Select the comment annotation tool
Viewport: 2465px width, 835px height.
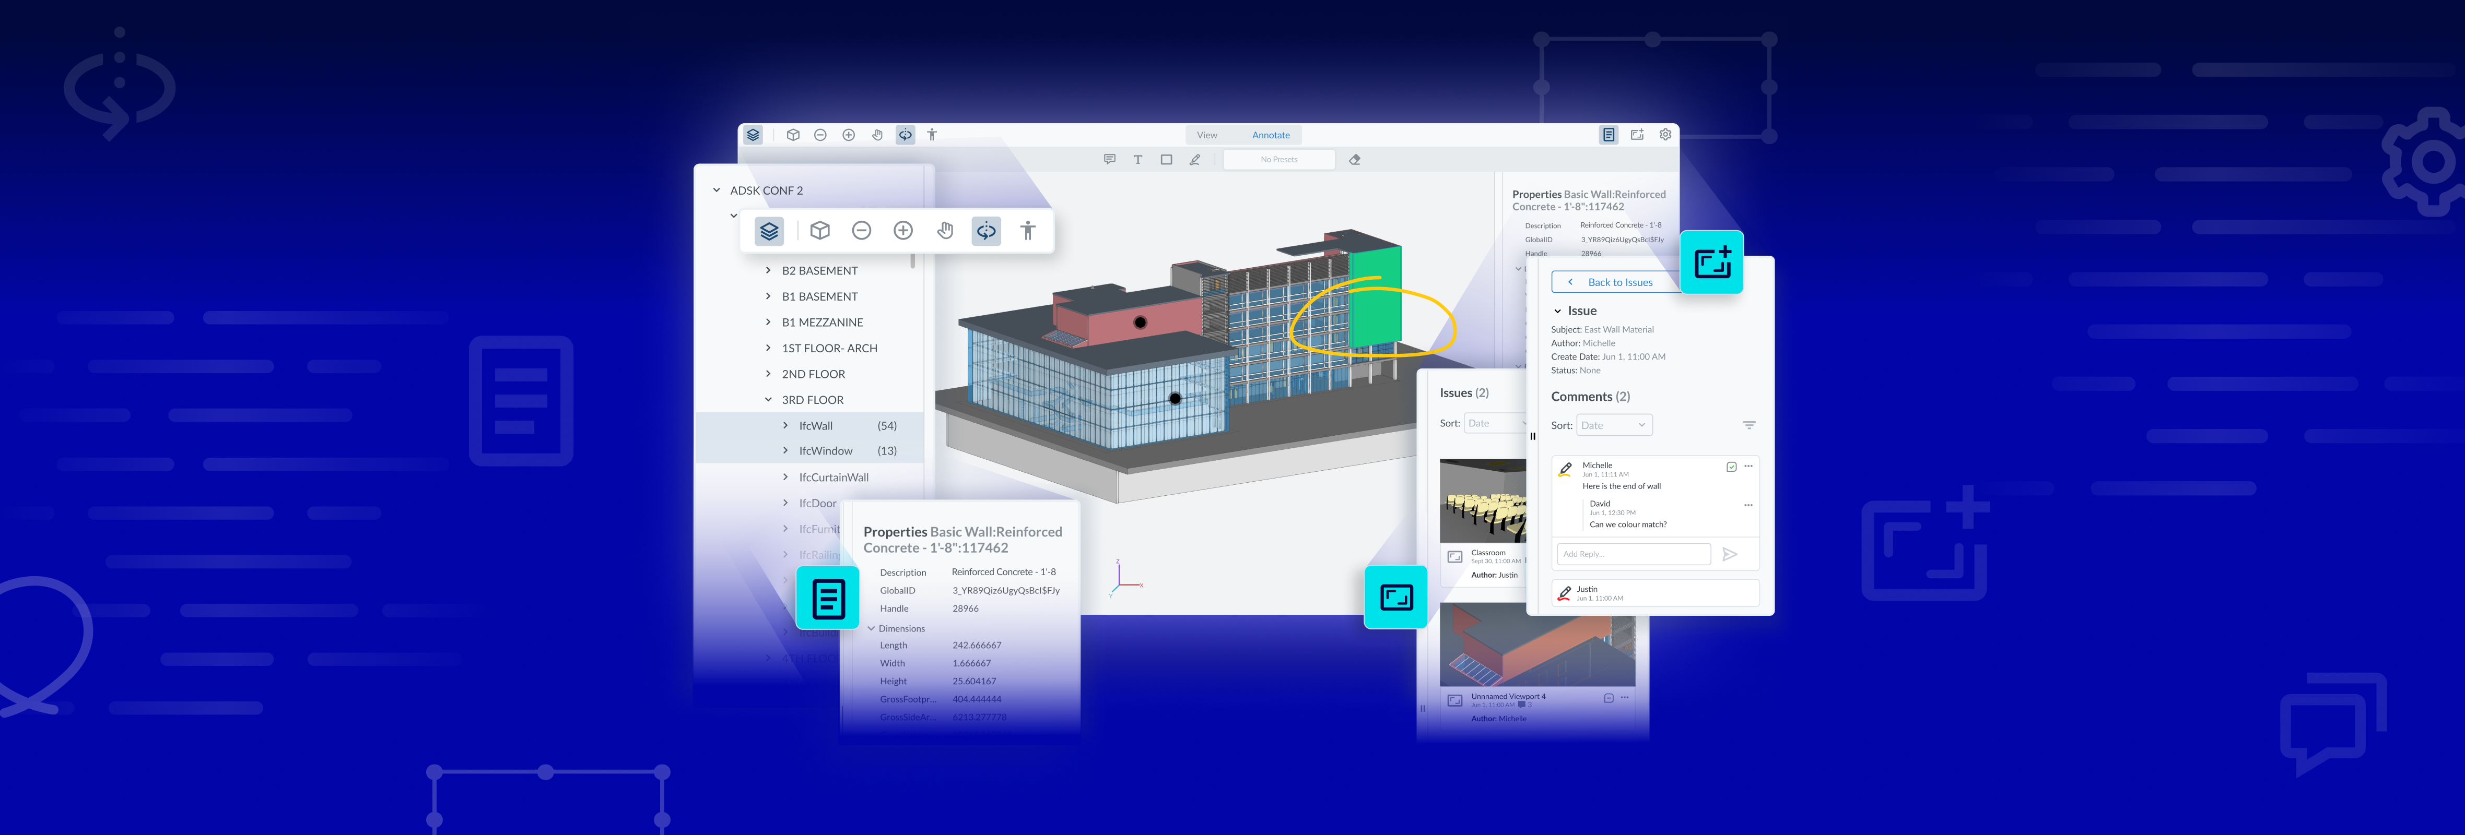(x=1109, y=160)
